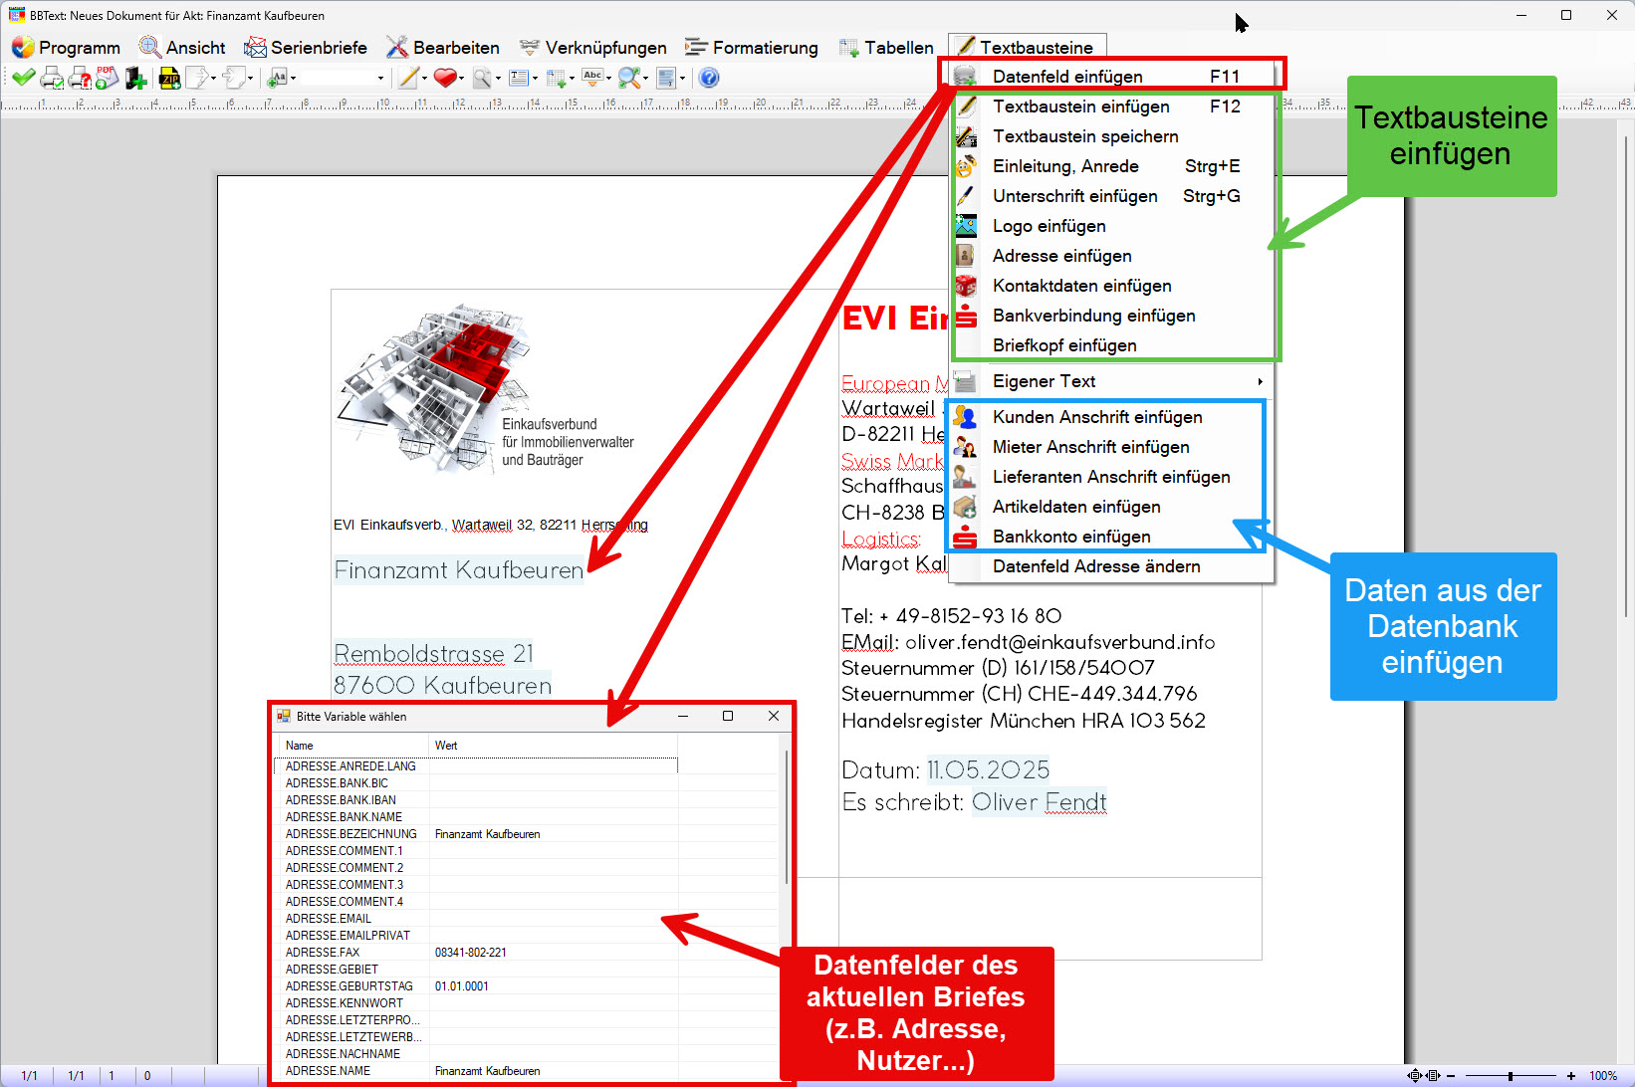The width and height of the screenshot is (1635, 1087).
Task: Choose Unterschrift einfügen menu entry
Action: (1112, 196)
